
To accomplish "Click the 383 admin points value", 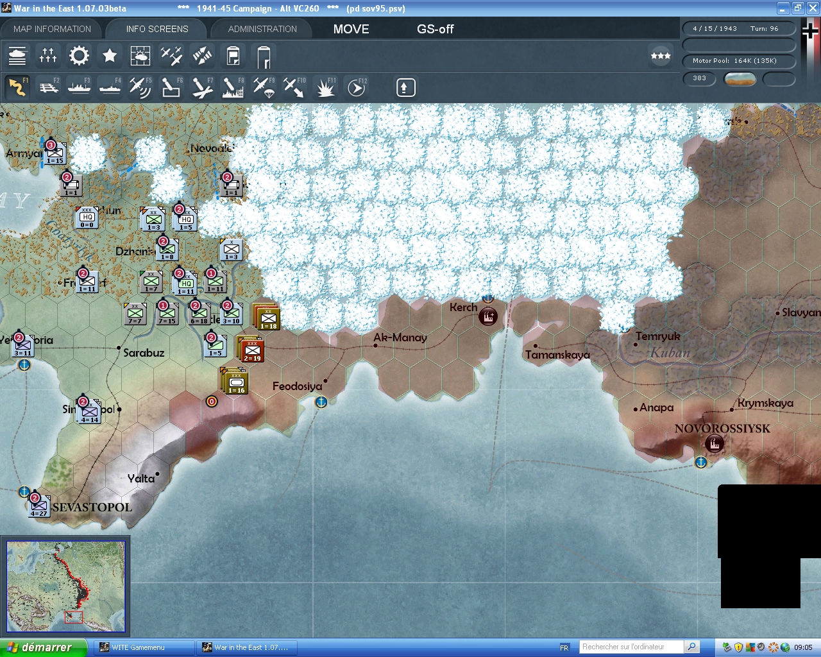I will [x=700, y=78].
